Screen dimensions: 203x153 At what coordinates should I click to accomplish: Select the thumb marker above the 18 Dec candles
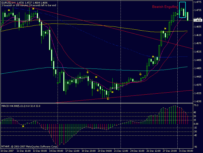point(88,72)
